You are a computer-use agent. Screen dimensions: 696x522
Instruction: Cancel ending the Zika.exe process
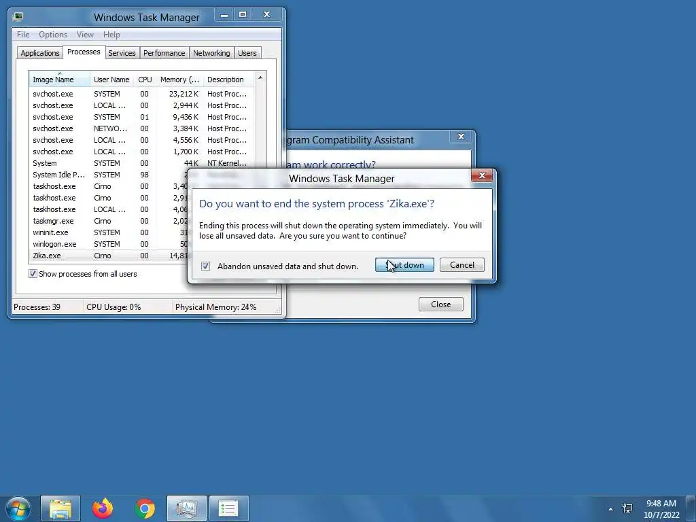tap(462, 265)
